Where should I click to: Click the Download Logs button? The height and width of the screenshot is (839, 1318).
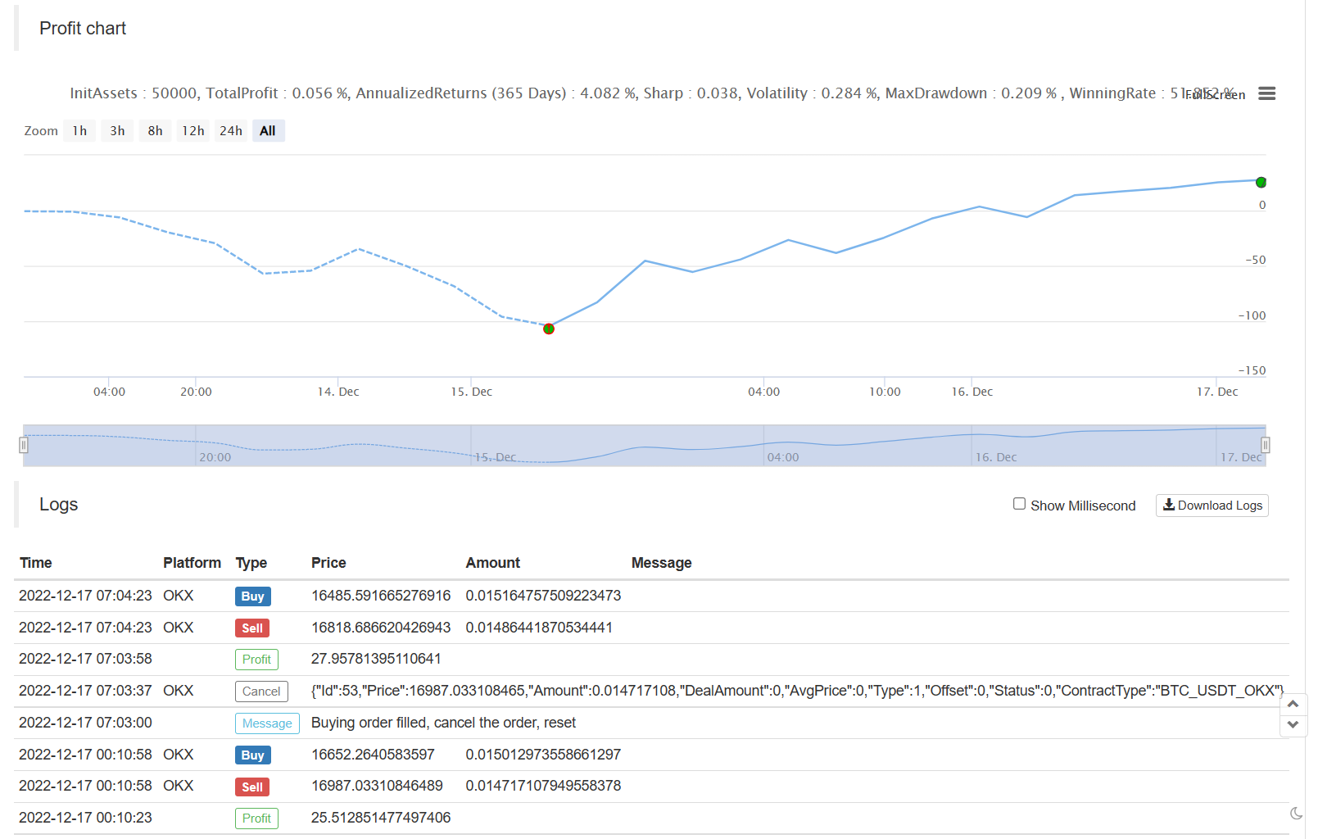pos(1212,506)
